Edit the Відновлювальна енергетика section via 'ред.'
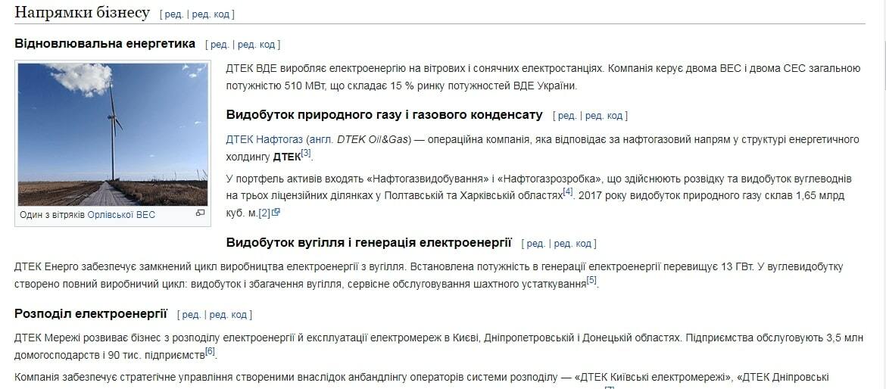 [x=220, y=45]
